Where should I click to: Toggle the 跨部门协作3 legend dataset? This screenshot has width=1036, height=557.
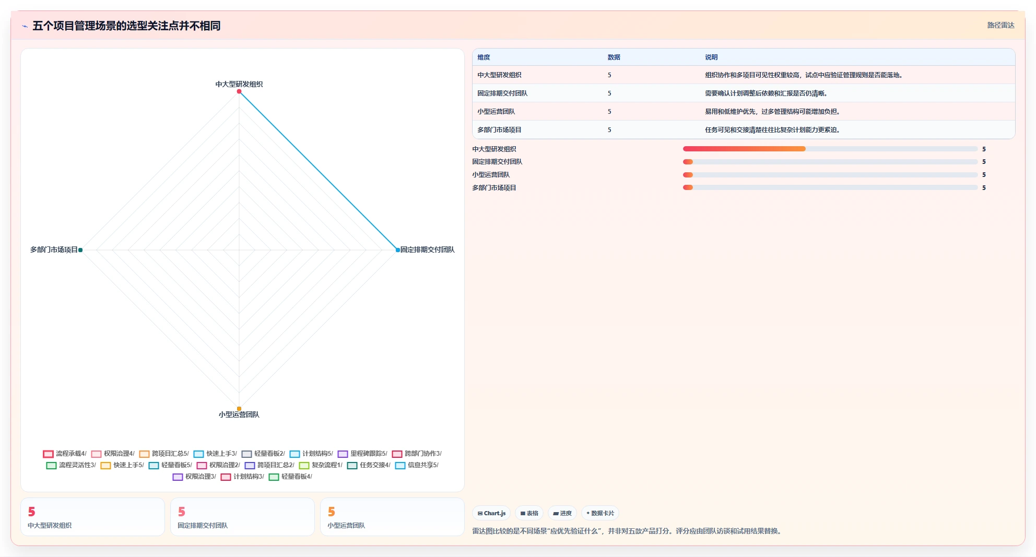(417, 454)
